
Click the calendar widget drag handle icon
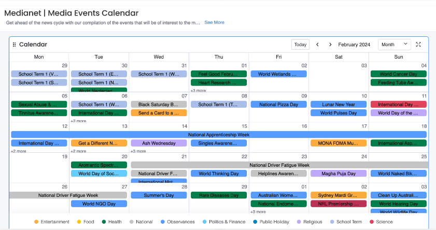click(x=14, y=45)
